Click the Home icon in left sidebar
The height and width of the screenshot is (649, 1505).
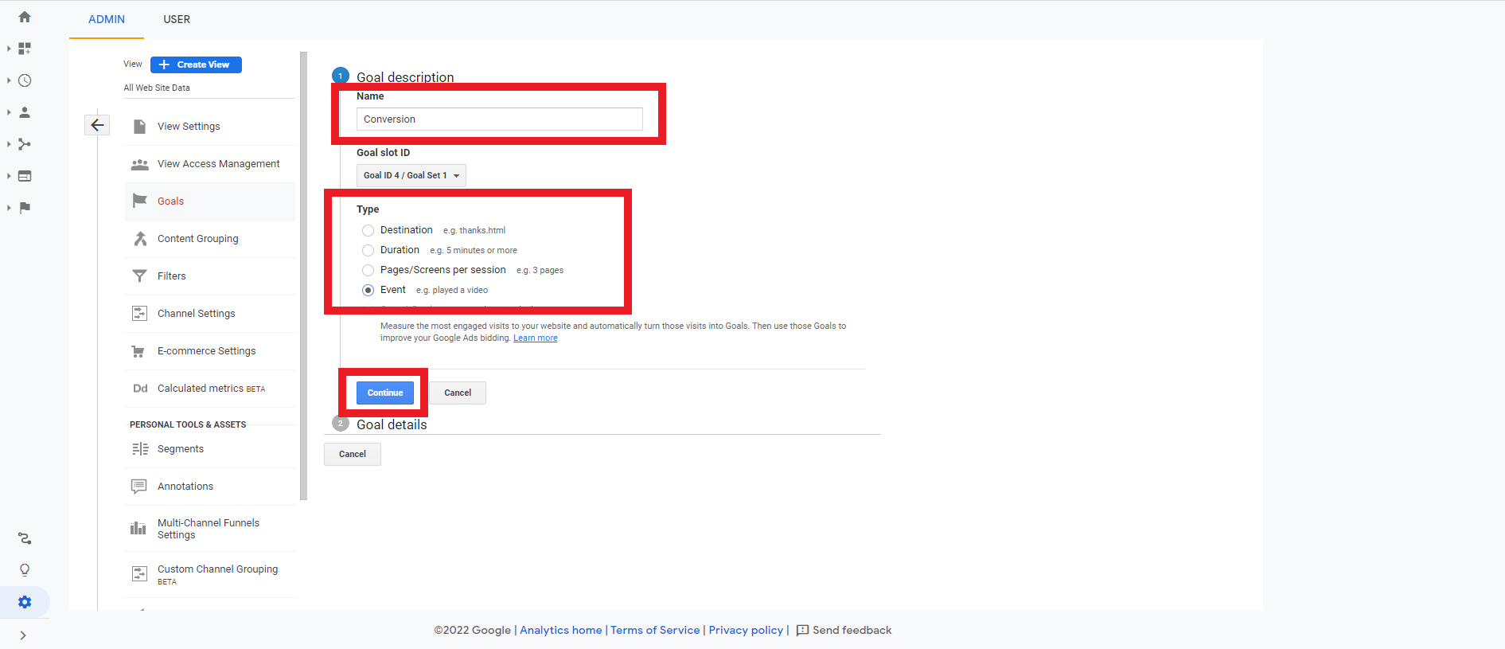coord(25,17)
